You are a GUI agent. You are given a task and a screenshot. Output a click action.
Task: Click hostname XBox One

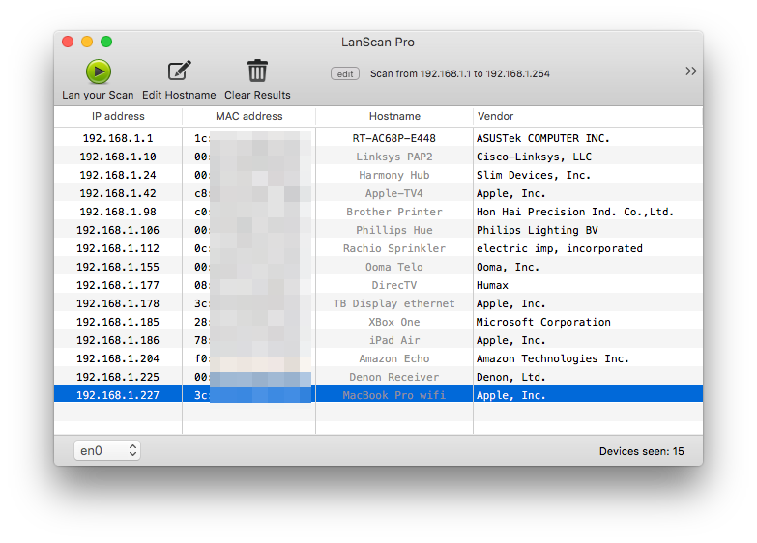point(393,322)
